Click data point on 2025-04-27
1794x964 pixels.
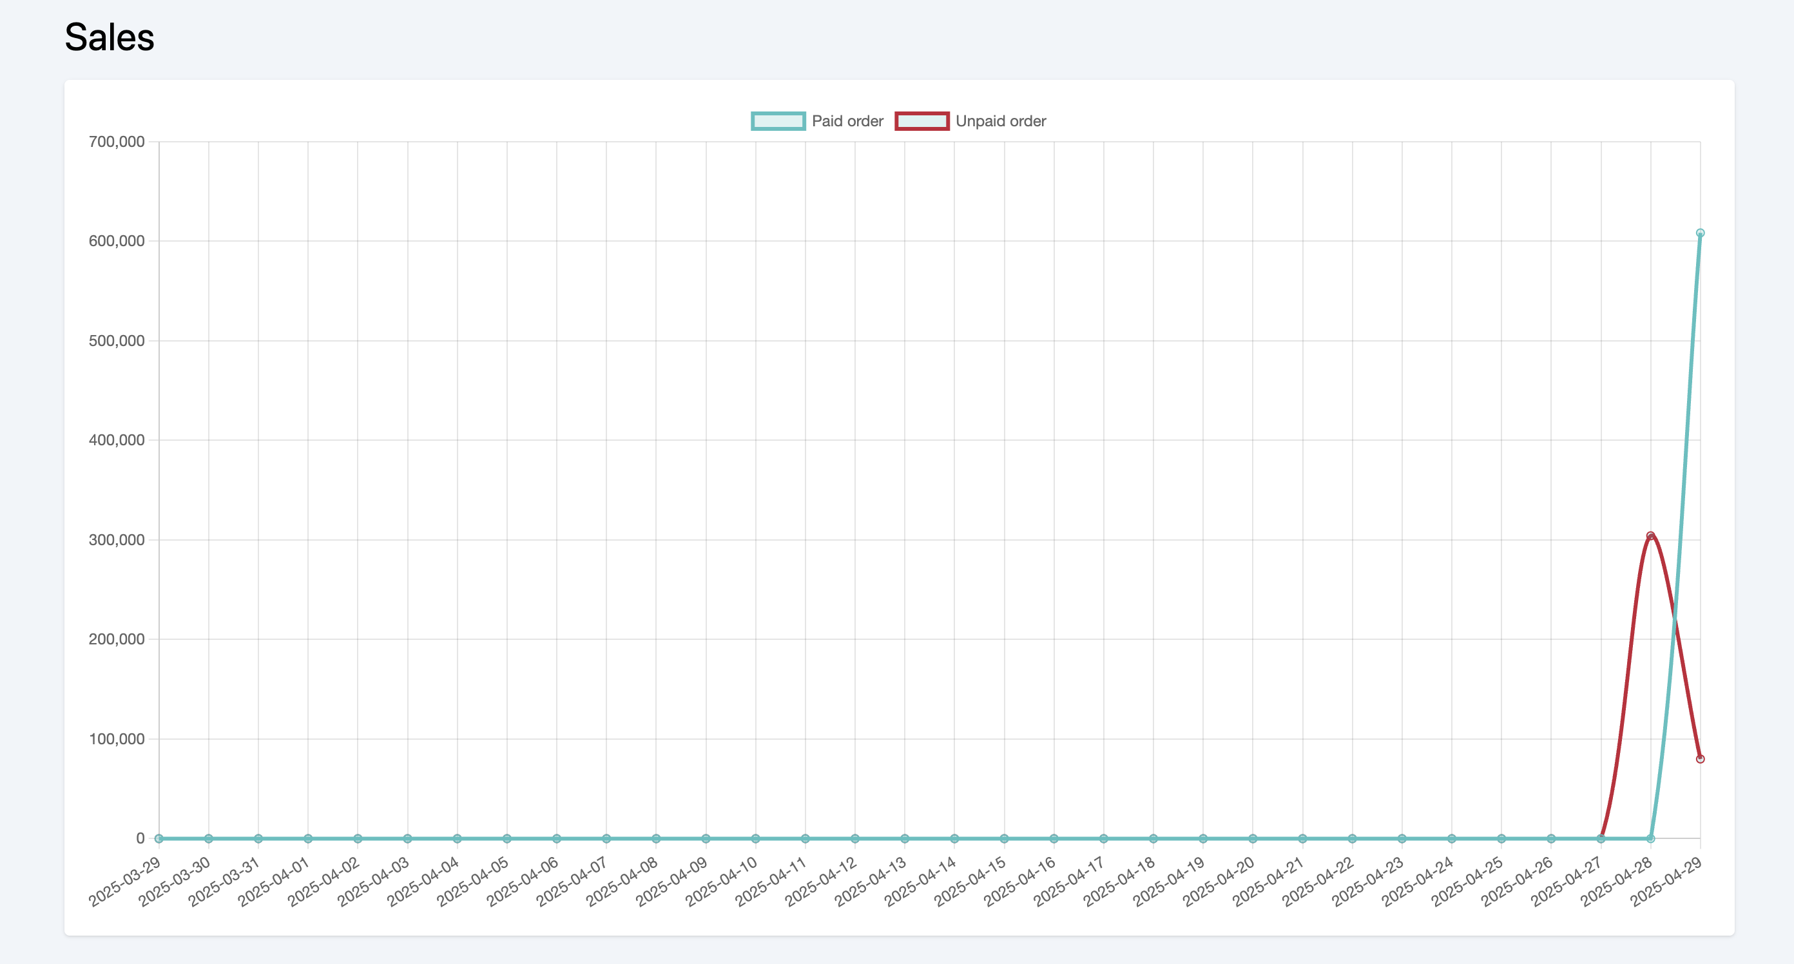tap(1601, 838)
